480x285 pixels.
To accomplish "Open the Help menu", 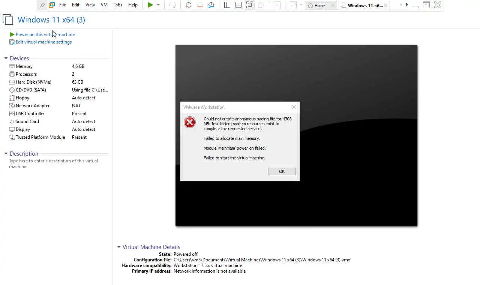I will click(x=133, y=5).
